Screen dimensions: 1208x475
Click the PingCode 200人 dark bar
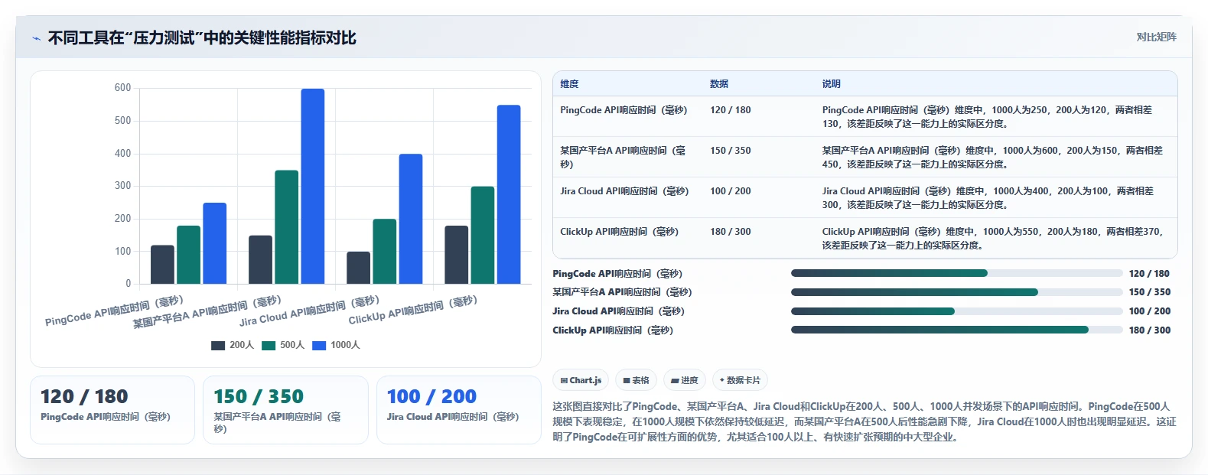click(162, 265)
